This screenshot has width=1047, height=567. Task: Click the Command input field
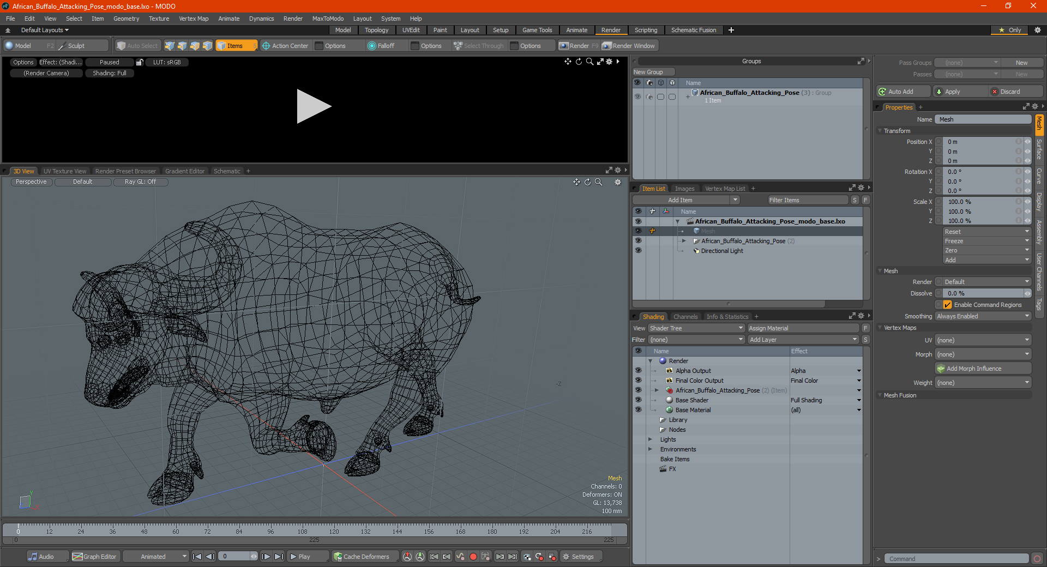[956, 559]
